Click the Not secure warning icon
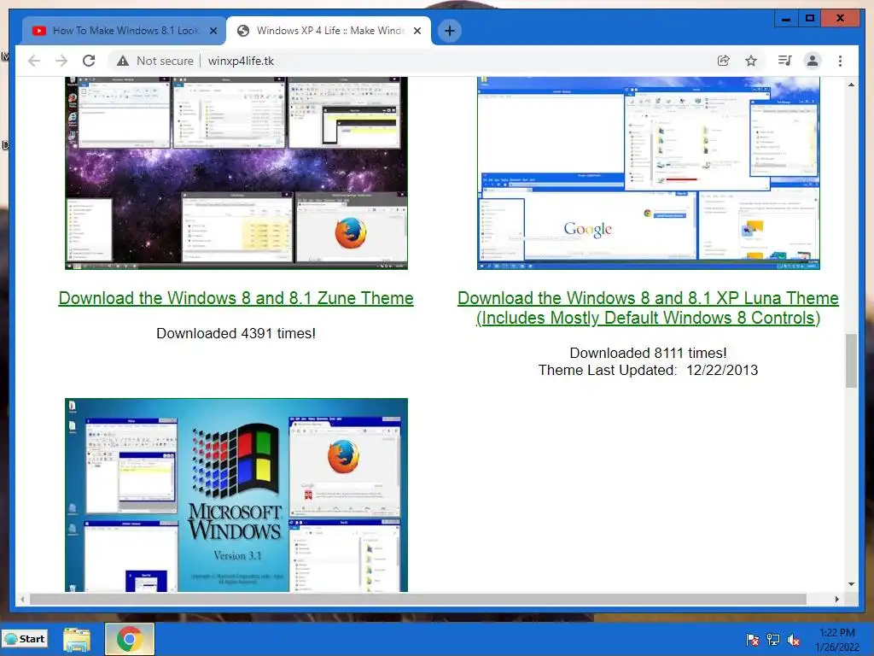This screenshot has height=656, width=874. click(x=123, y=61)
